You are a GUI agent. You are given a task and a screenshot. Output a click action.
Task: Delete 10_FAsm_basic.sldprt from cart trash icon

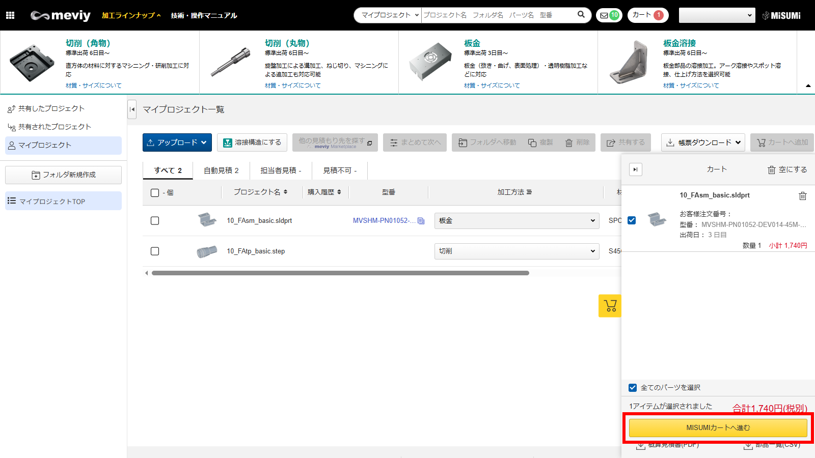click(803, 196)
